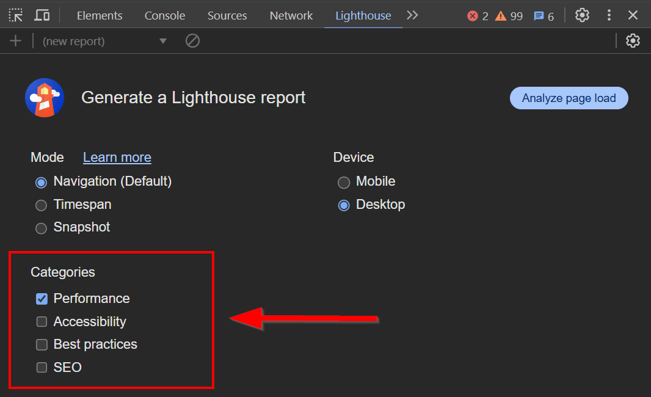The width and height of the screenshot is (651, 397).
Task: Switch to the Elements tab
Action: (100, 16)
